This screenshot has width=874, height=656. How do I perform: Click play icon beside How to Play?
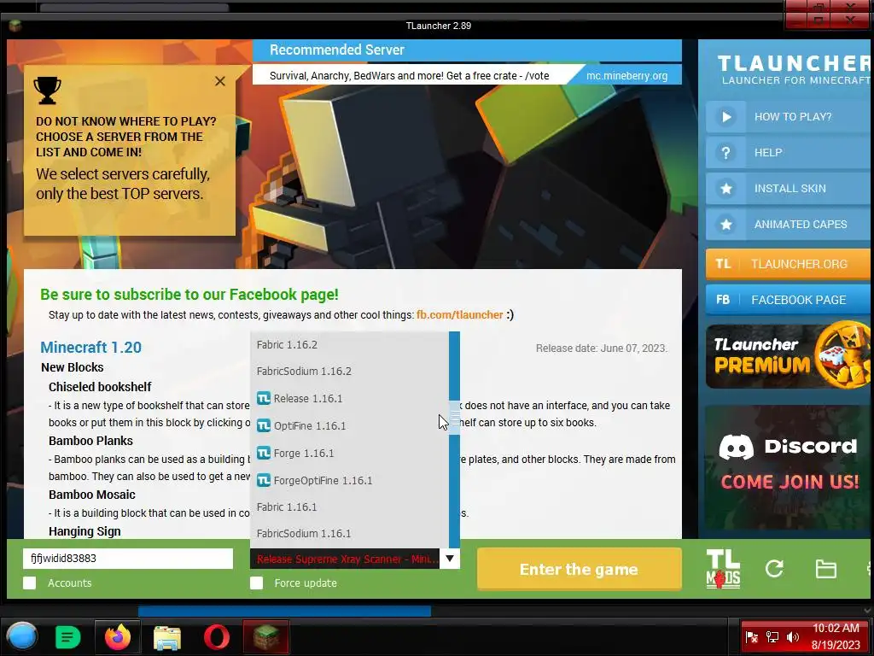pos(725,117)
